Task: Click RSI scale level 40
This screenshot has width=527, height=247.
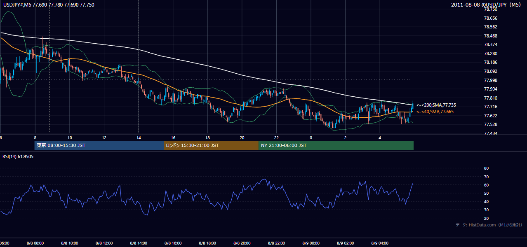Action: [486, 201]
